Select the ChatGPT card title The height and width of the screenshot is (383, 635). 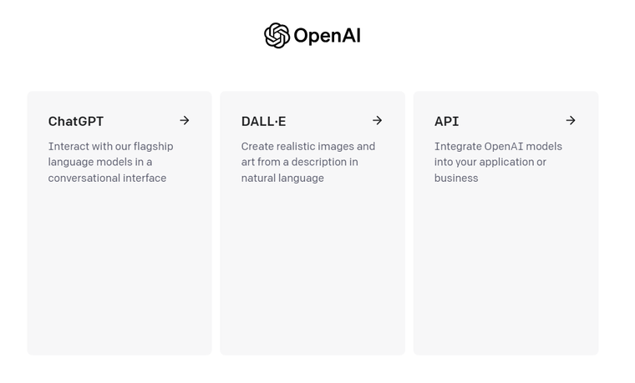[76, 121]
